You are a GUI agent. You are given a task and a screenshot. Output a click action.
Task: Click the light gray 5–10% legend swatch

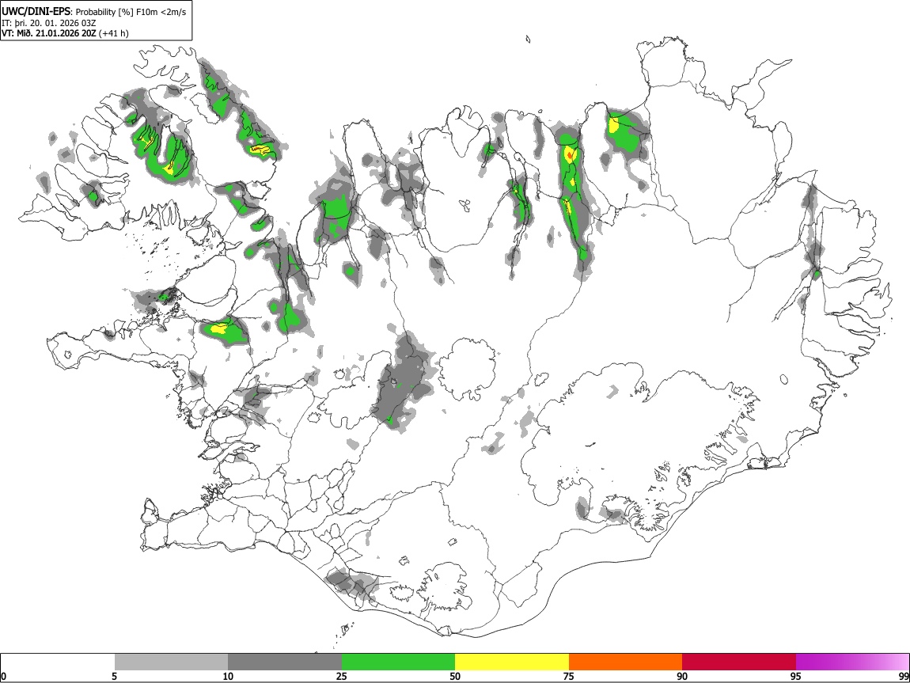tap(171, 662)
